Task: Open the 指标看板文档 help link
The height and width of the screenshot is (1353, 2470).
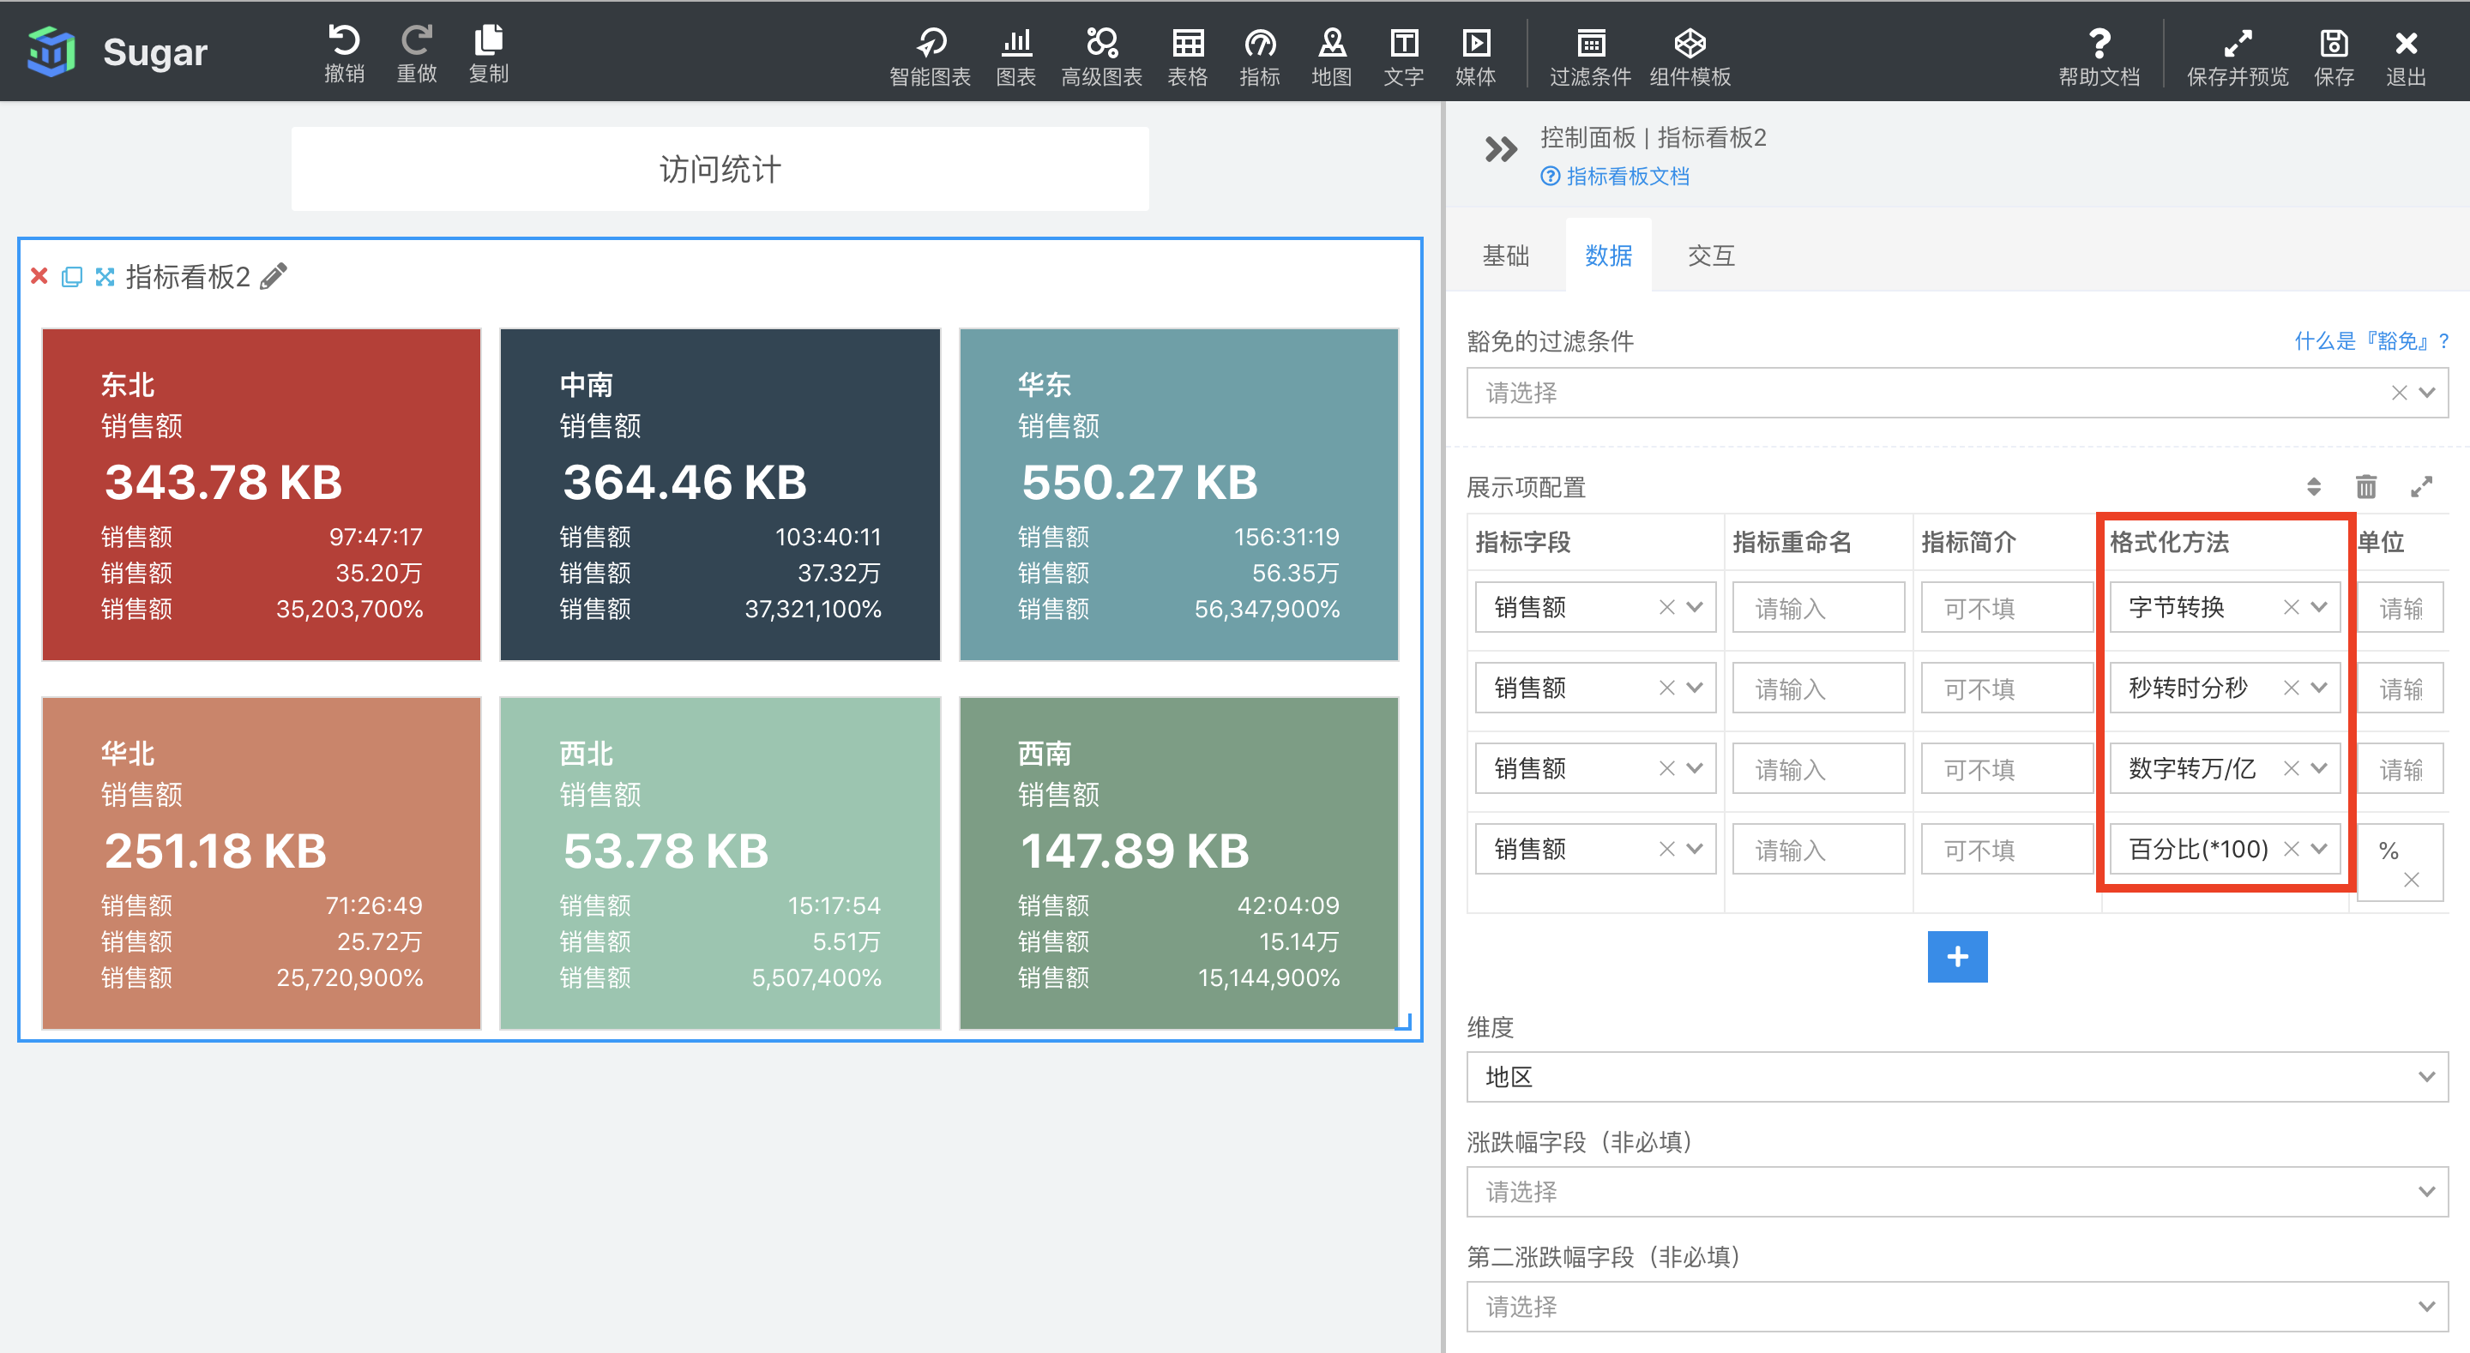Action: (1626, 177)
